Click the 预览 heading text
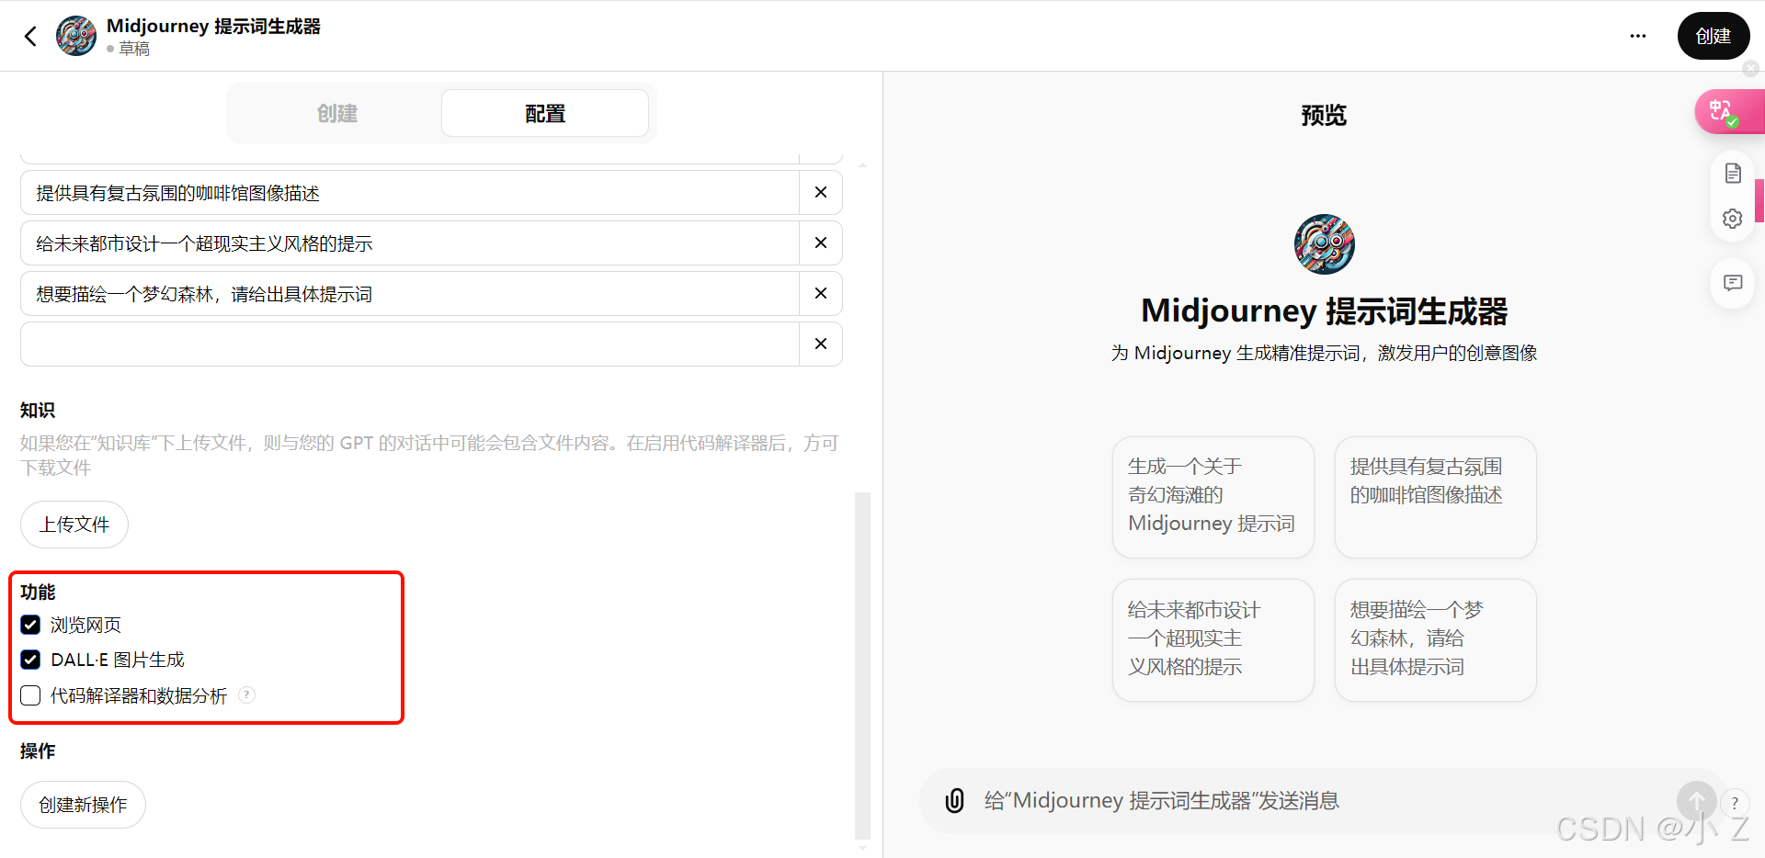The height and width of the screenshot is (858, 1765). [1324, 115]
